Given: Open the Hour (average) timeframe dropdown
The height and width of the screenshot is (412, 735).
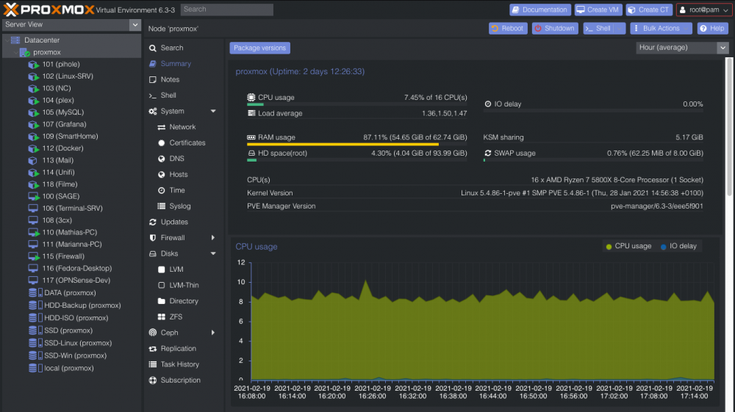Looking at the screenshot, I should coord(681,48).
